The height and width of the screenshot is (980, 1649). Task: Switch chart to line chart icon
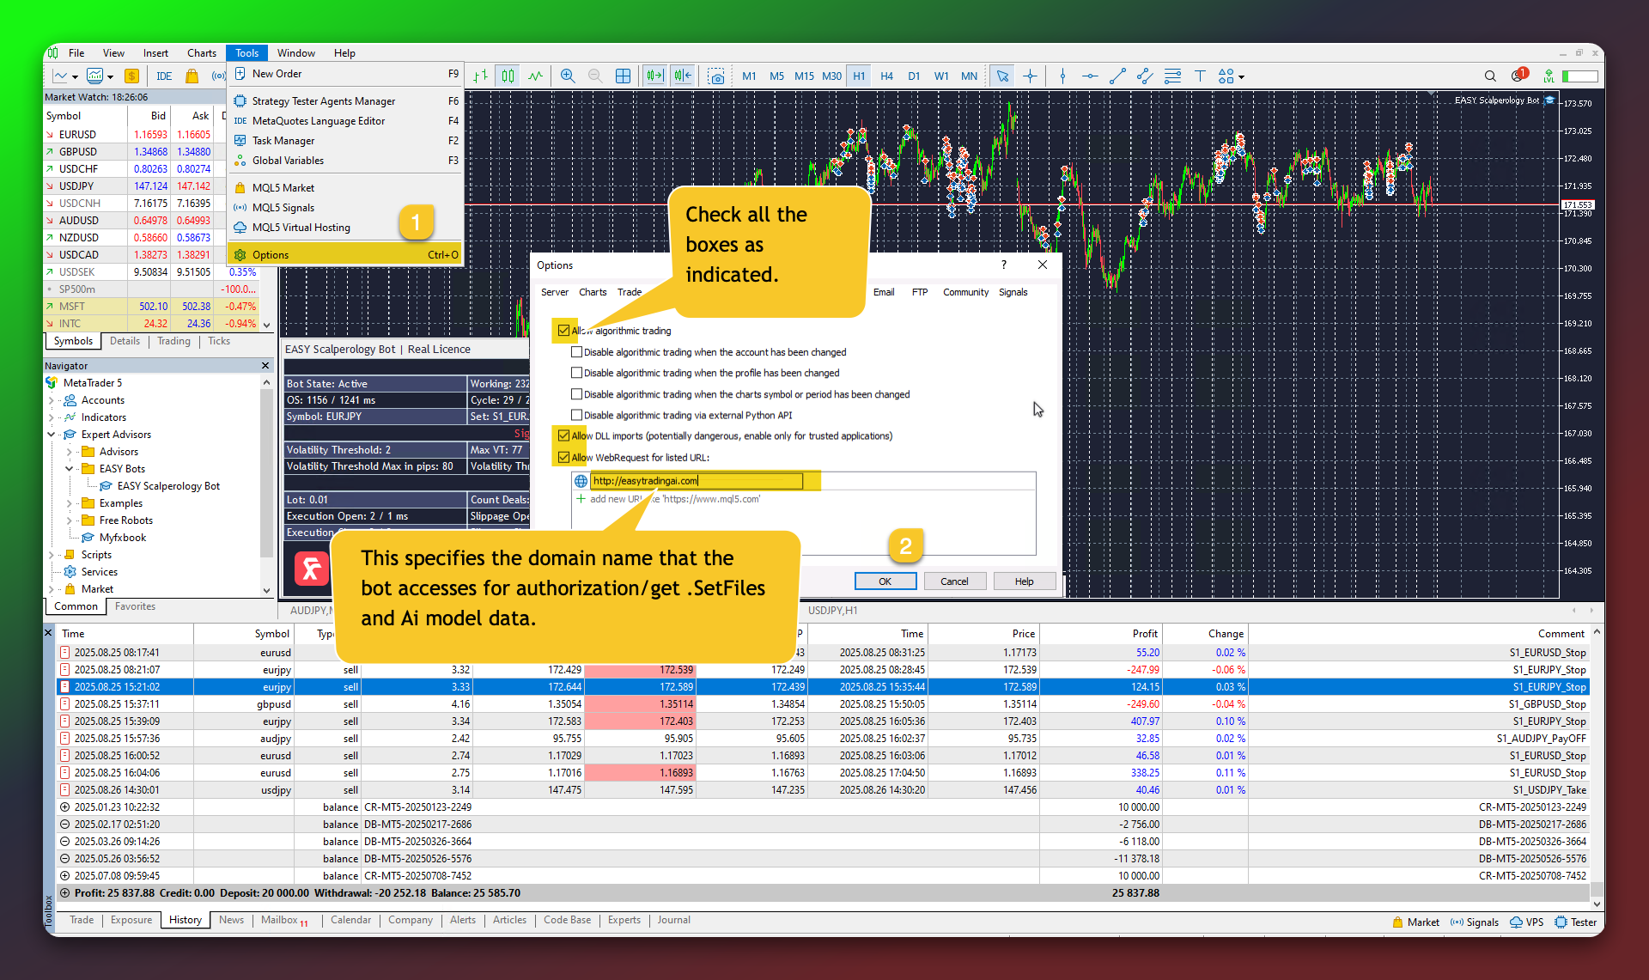pos(535,76)
